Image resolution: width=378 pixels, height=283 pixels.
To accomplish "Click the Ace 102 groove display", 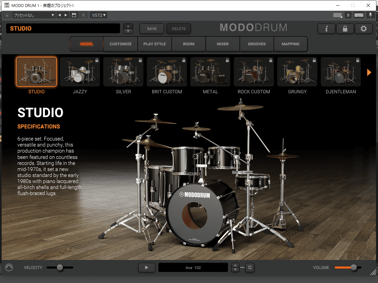I will (193, 267).
